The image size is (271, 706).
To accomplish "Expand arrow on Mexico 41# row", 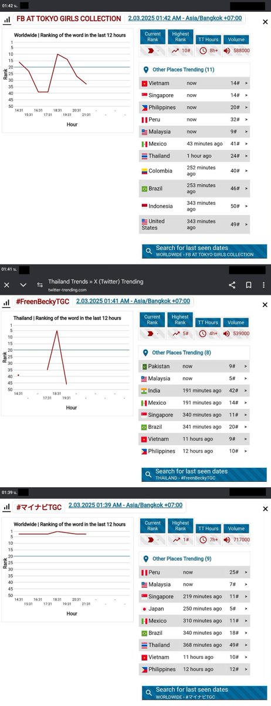I will click(x=246, y=144).
